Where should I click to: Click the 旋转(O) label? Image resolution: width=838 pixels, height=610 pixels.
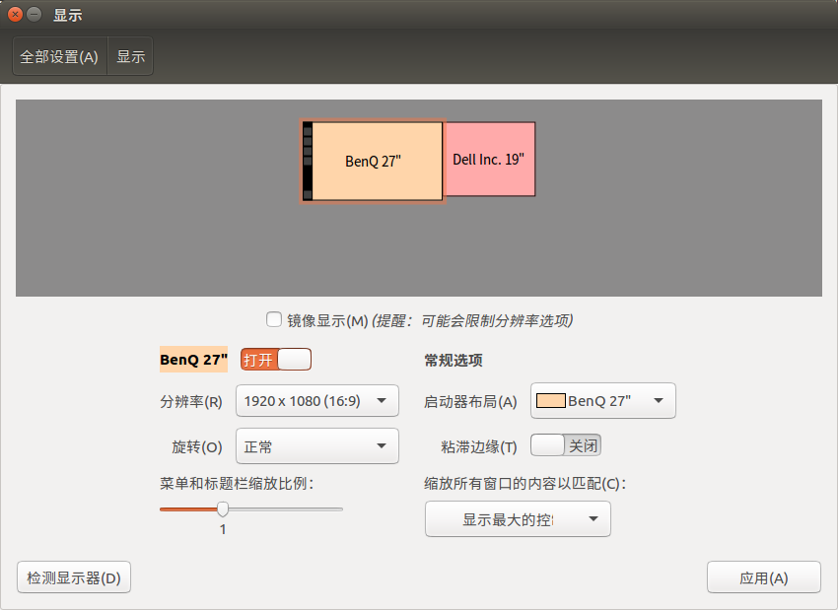196,446
